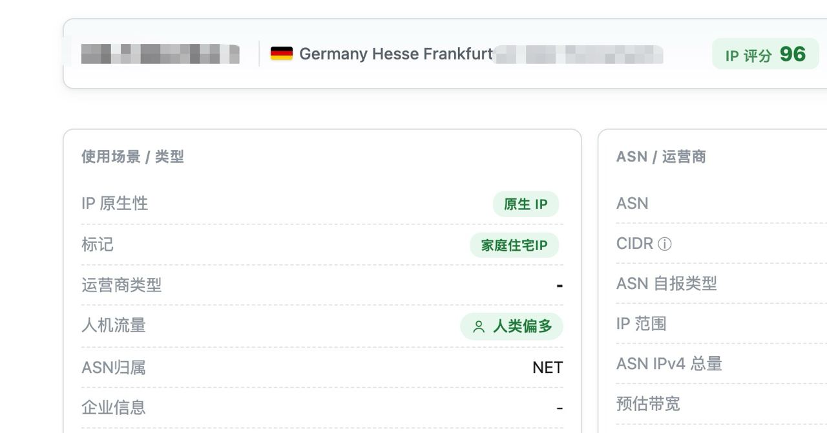Click the ASN IPv4 总量 row label
This screenshot has width=827, height=433.
tap(669, 364)
